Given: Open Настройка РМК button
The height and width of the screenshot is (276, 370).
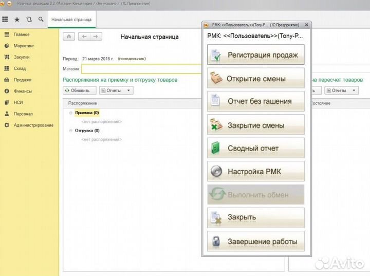Looking at the screenshot, I should (x=256, y=171).
